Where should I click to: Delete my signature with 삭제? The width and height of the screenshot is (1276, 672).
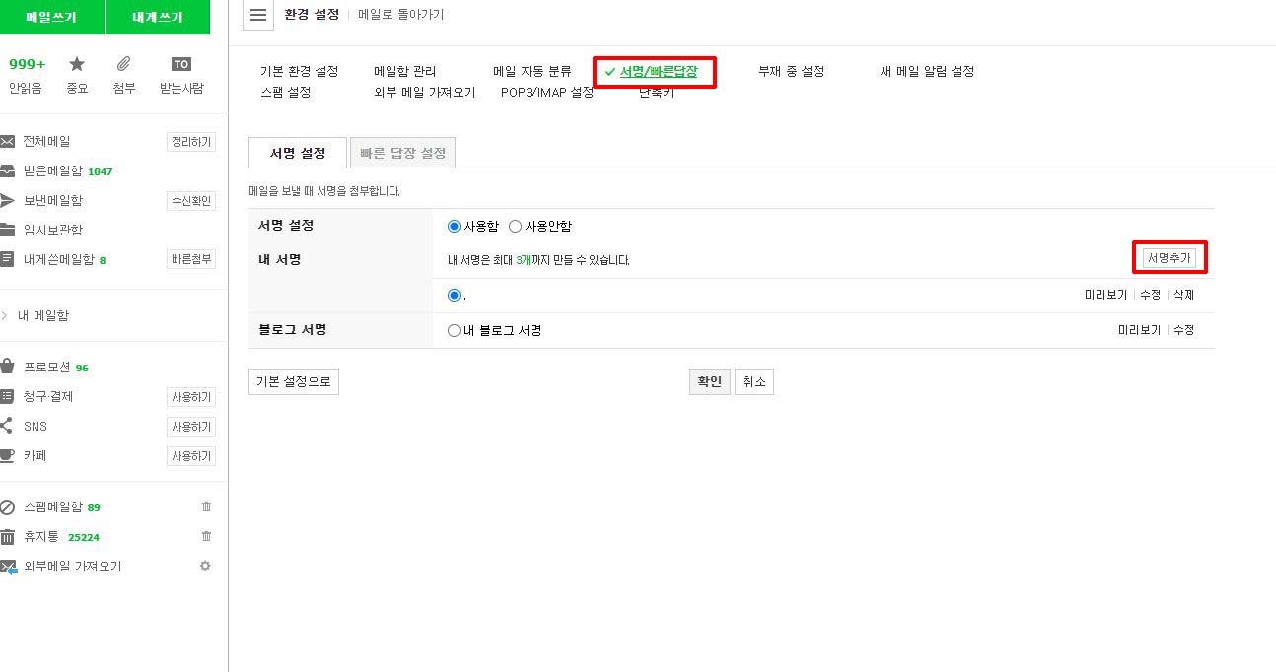pyautogui.click(x=1183, y=295)
